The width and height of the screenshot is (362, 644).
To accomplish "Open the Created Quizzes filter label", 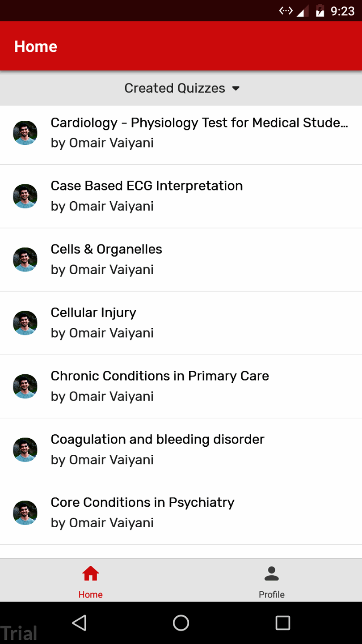I will pyautogui.click(x=175, y=88).
